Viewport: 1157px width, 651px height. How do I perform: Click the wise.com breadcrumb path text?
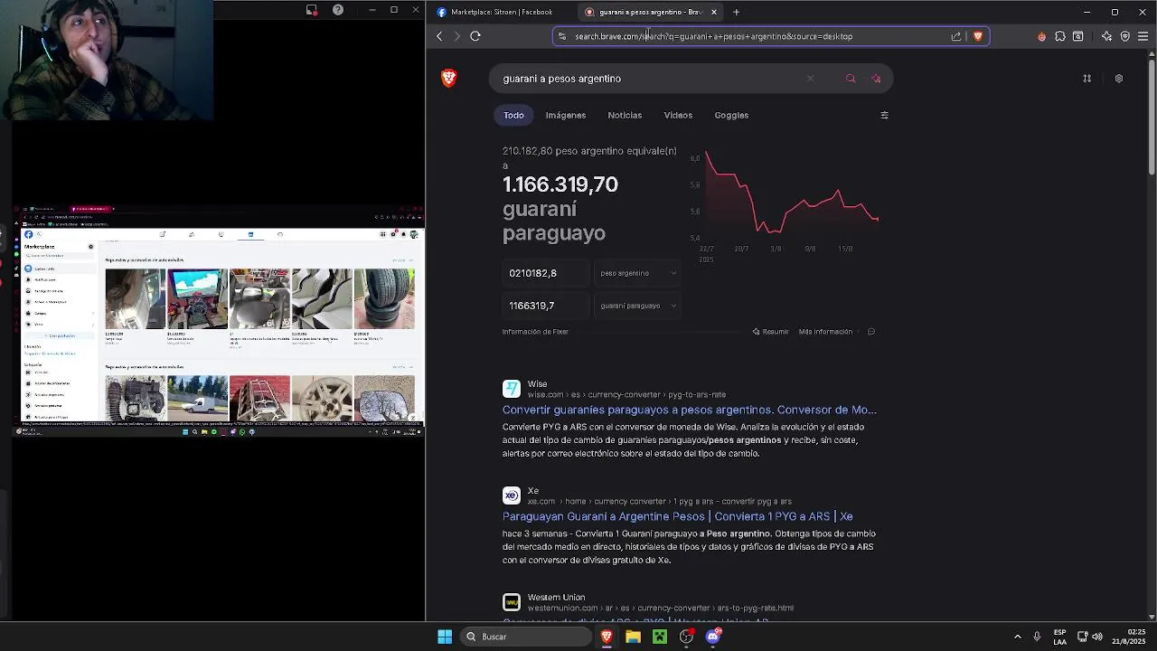626,395
